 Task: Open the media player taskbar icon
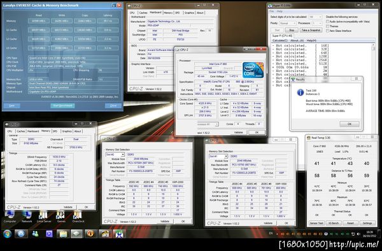pyautogui.click(x=49, y=234)
